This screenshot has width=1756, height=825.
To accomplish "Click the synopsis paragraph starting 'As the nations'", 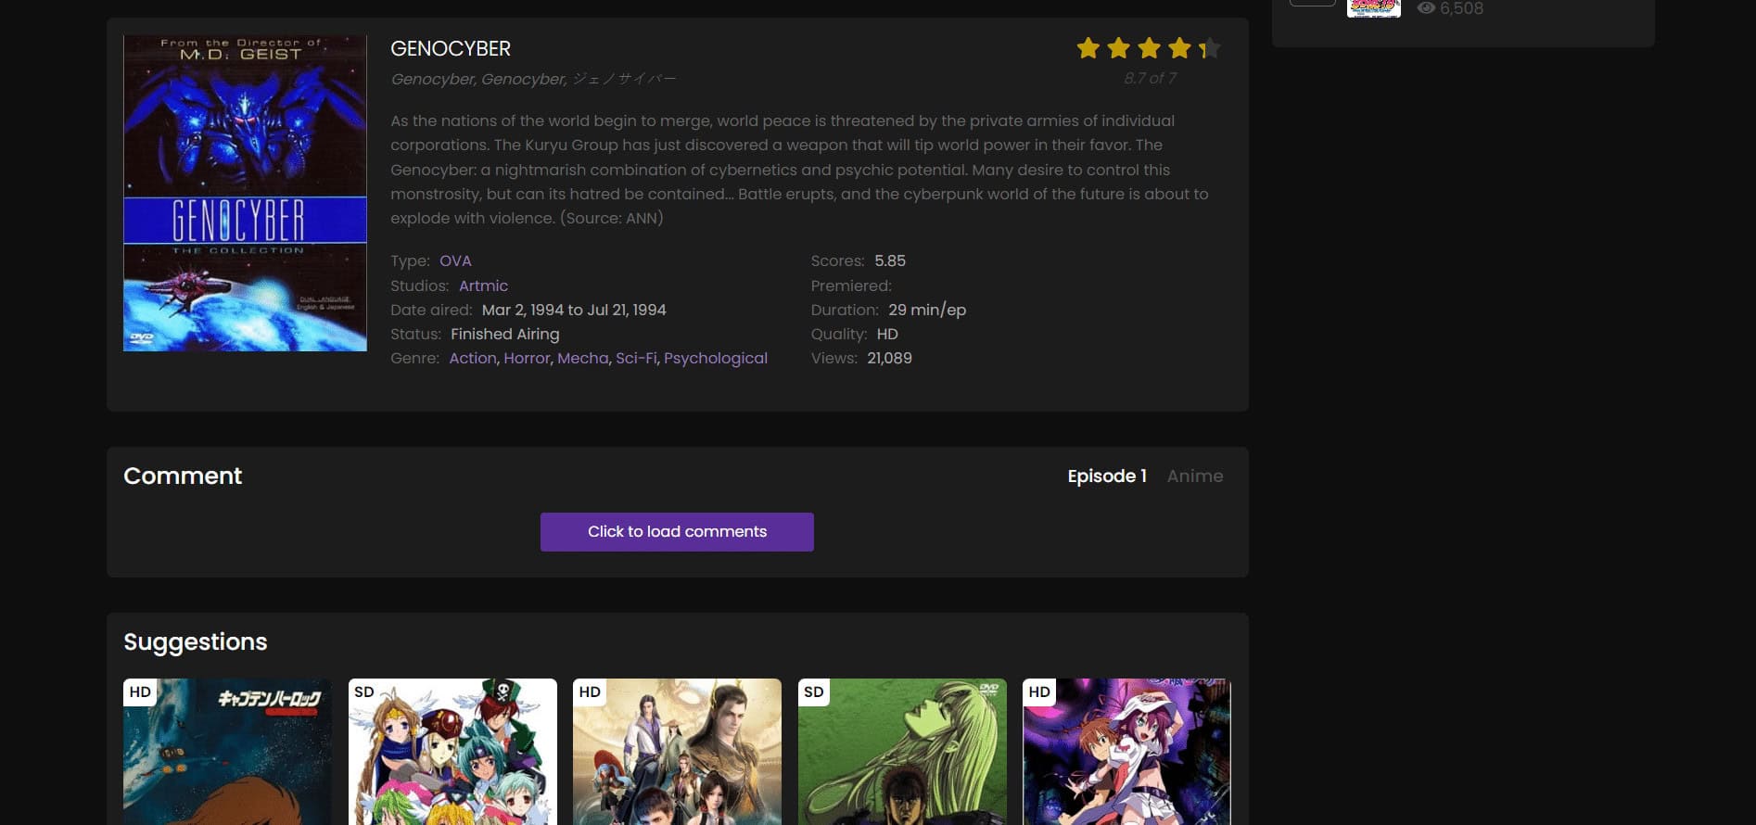I will 800,170.
